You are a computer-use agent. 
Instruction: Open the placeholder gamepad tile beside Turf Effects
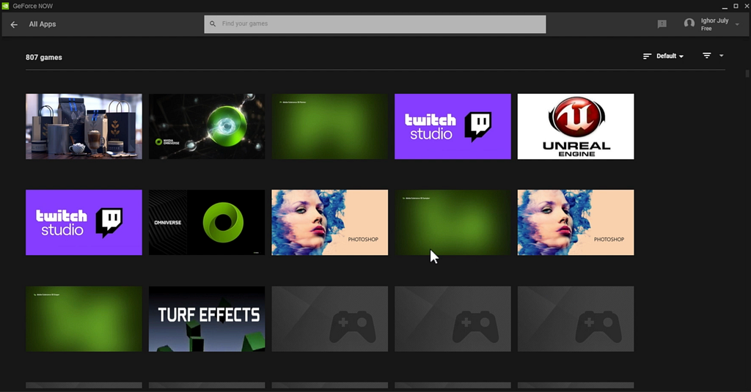point(330,319)
